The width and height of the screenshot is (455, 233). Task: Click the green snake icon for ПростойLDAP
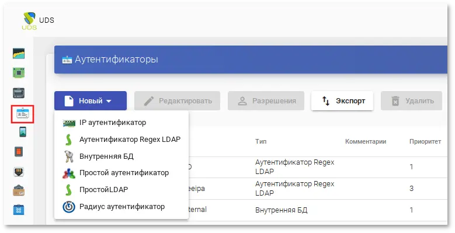pyautogui.click(x=68, y=190)
